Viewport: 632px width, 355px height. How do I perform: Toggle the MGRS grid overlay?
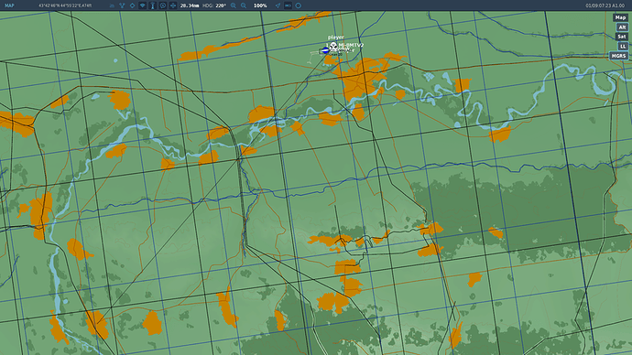click(x=618, y=56)
